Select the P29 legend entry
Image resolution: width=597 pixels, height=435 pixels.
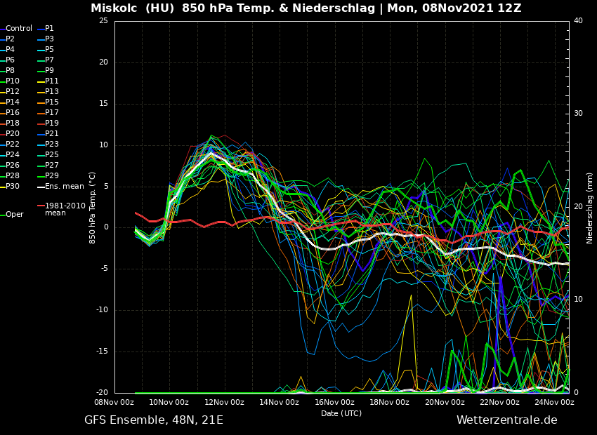[x=52, y=176]
